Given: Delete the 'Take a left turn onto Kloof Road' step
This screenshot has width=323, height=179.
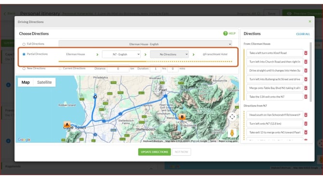Looking at the screenshot, I should (306, 53).
